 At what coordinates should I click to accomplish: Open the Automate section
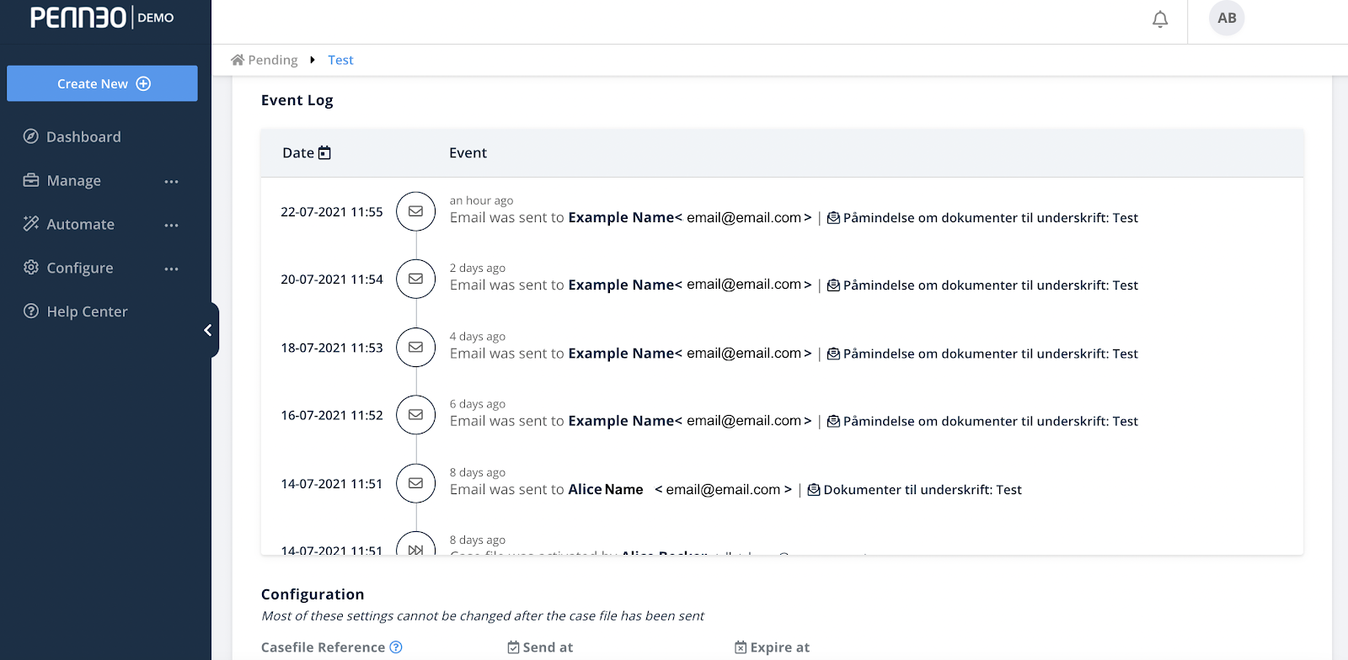(x=80, y=224)
